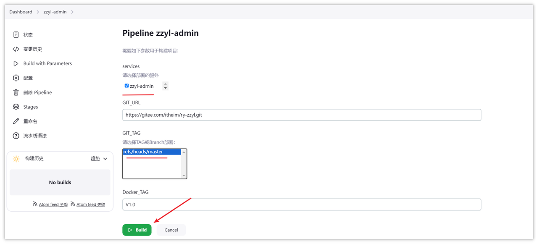The width and height of the screenshot is (538, 244).
Task: Click the down arrow beside zzyl-admin service
Action: coord(165,88)
